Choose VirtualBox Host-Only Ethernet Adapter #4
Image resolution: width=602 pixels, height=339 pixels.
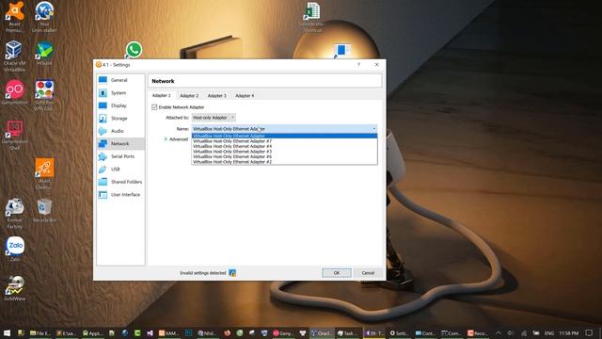[x=284, y=147]
